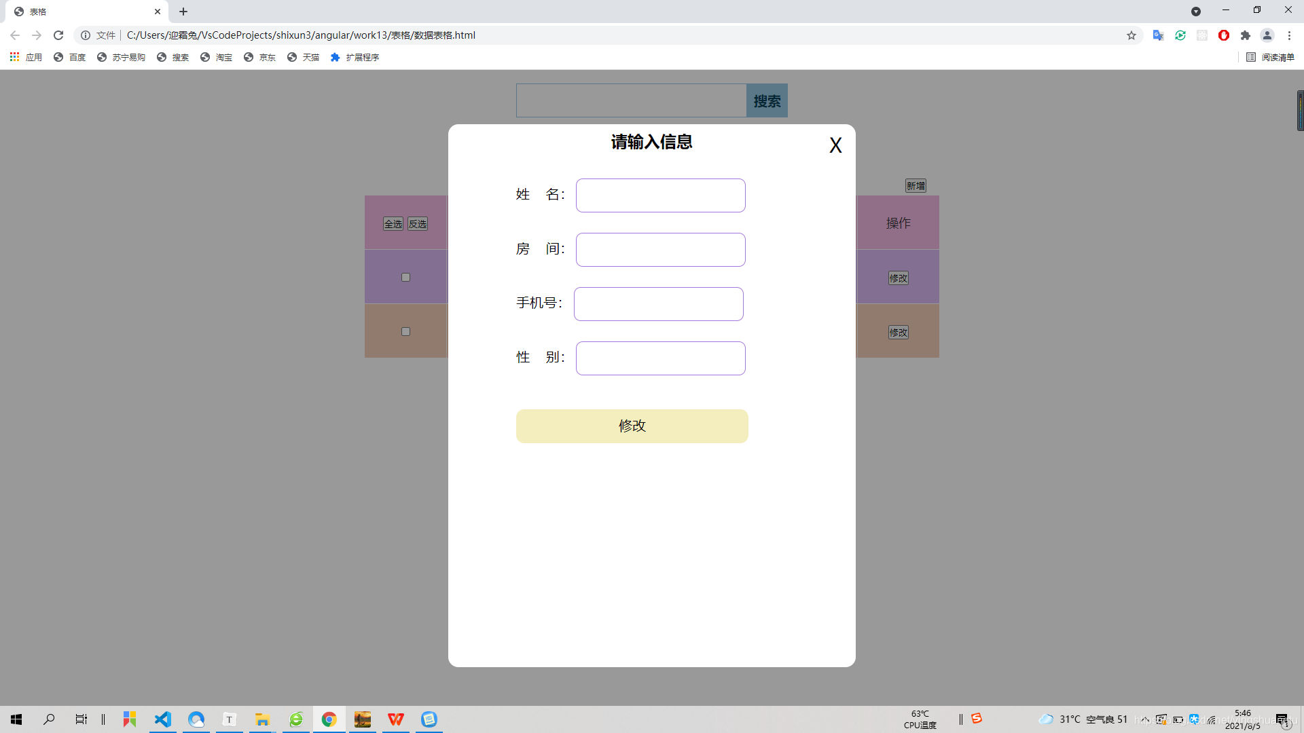Screen dimensions: 1304x733
Task: Check the first table row checkbox
Action: click(405, 276)
